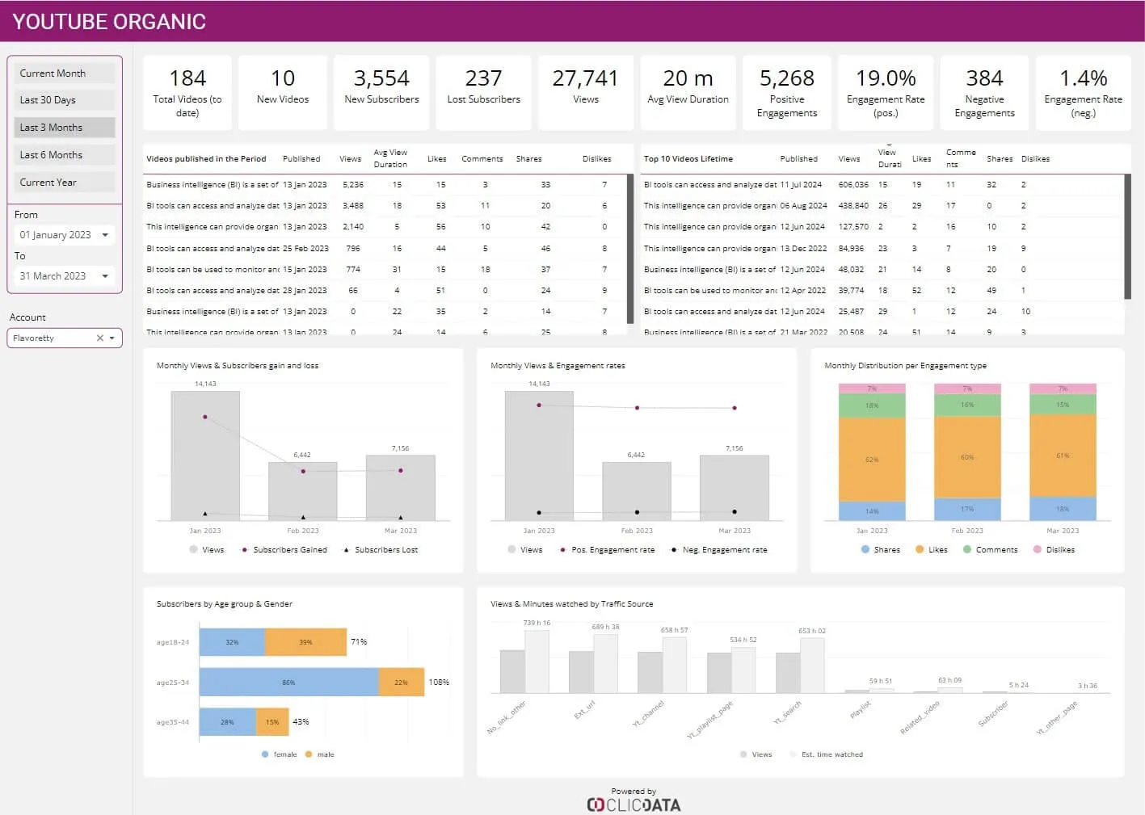Toggle Pos. Engagement rate legend dot

click(562, 550)
